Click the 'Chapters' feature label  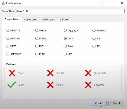(x=99, y=85)
